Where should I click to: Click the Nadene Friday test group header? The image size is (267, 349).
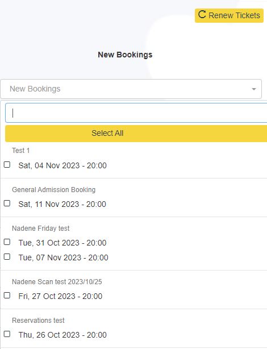tap(41, 228)
